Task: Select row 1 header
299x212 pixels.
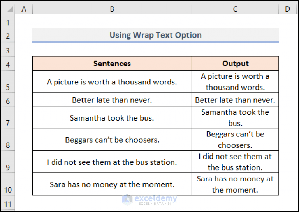Action: click(8, 21)
